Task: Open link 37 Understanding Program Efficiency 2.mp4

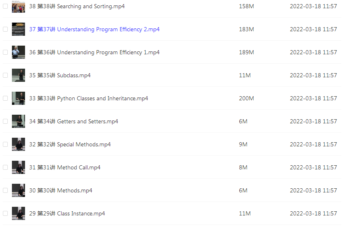Action: [x=94, y=29]
